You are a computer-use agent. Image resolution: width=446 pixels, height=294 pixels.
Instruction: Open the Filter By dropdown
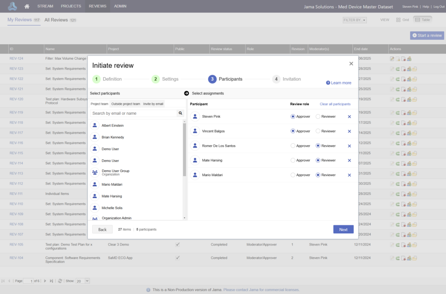coord(355,20)
